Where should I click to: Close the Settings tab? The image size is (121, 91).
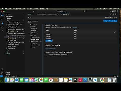click(69, 14)
